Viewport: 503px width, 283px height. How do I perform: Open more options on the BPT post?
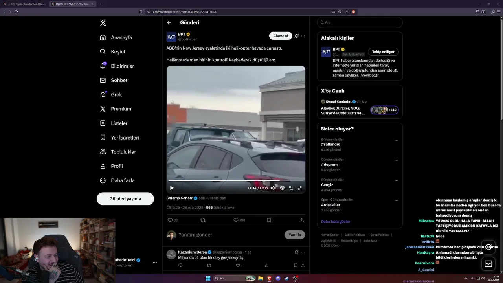tap(303, 36)
